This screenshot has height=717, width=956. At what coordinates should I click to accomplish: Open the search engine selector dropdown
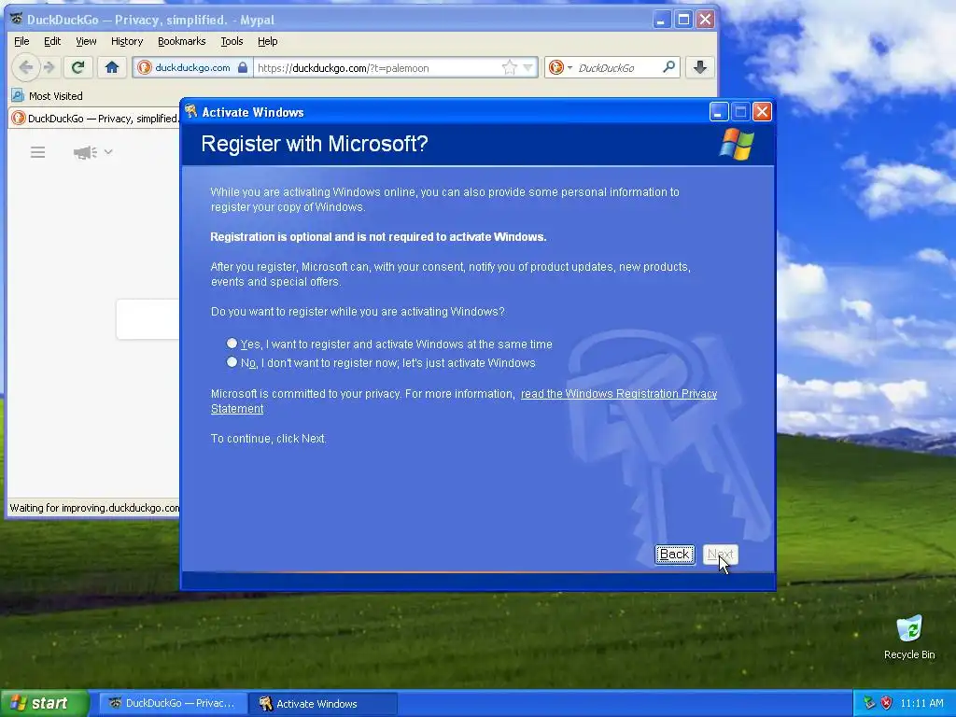(x=561, y=67)
